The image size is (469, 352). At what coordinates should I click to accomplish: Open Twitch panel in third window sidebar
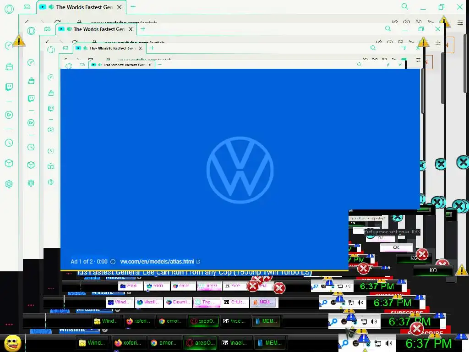coord(51,108)
